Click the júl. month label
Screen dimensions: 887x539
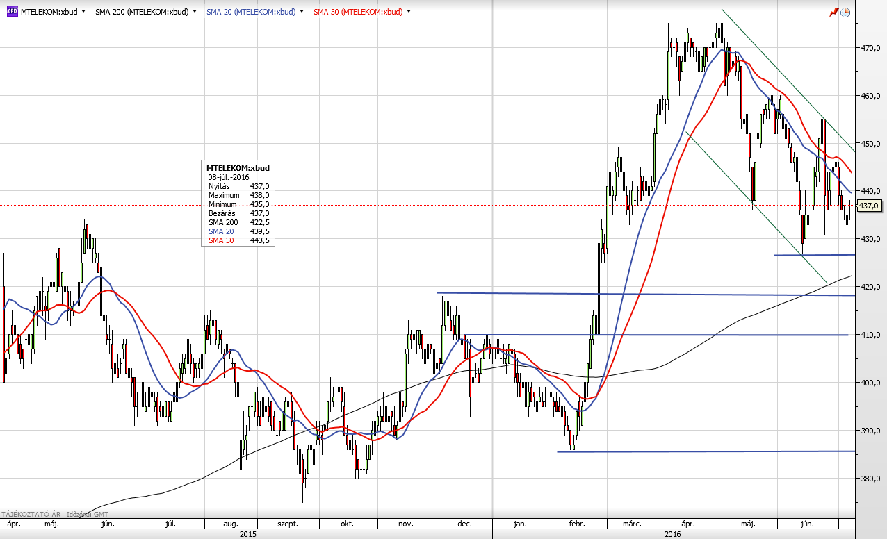coord(170,524)
